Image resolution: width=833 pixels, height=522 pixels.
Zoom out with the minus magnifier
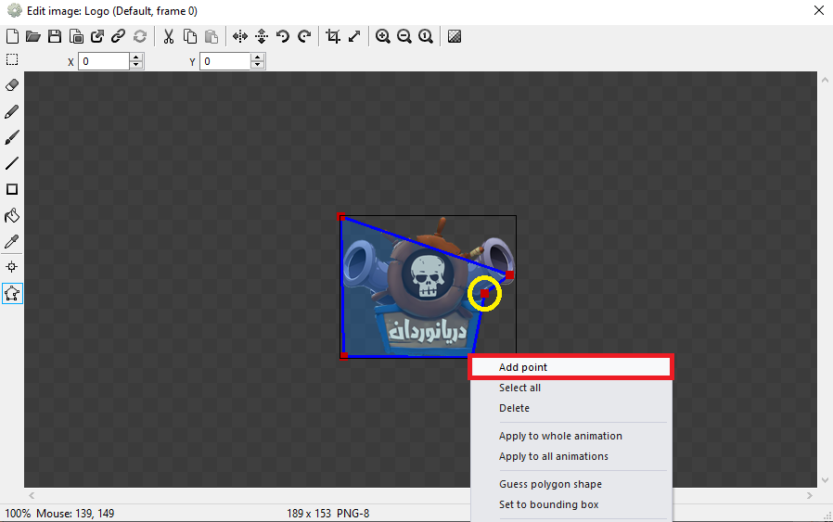pos(404,36)
